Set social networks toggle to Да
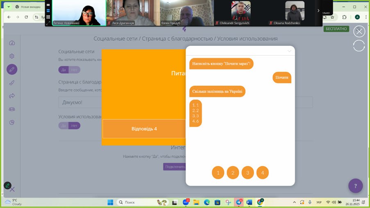 point(64,70)
